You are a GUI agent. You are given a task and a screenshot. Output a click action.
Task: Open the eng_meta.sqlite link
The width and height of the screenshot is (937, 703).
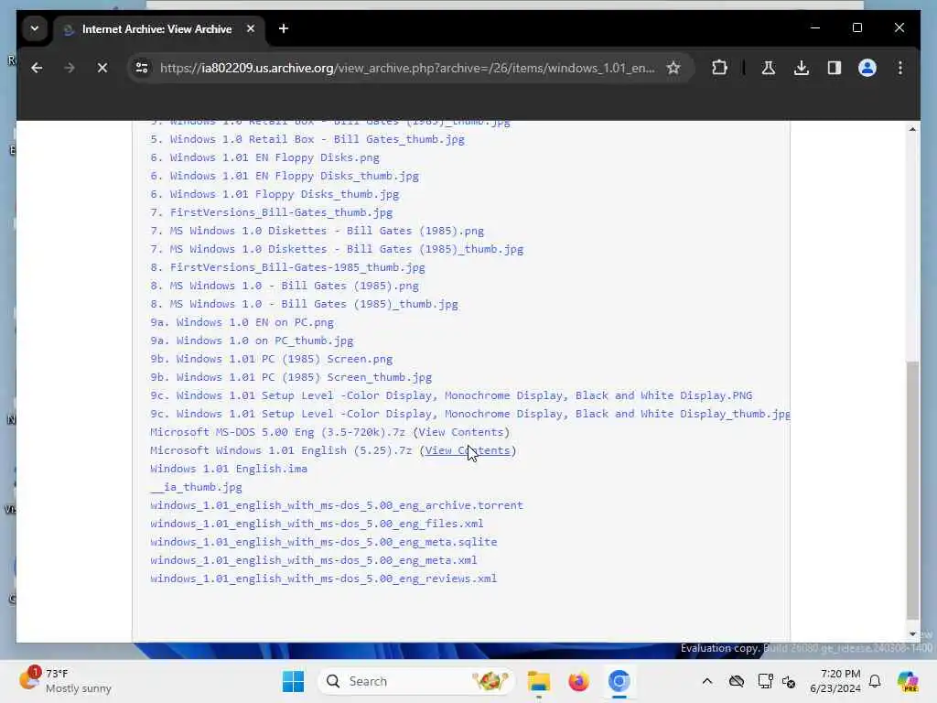coord(323,542)
